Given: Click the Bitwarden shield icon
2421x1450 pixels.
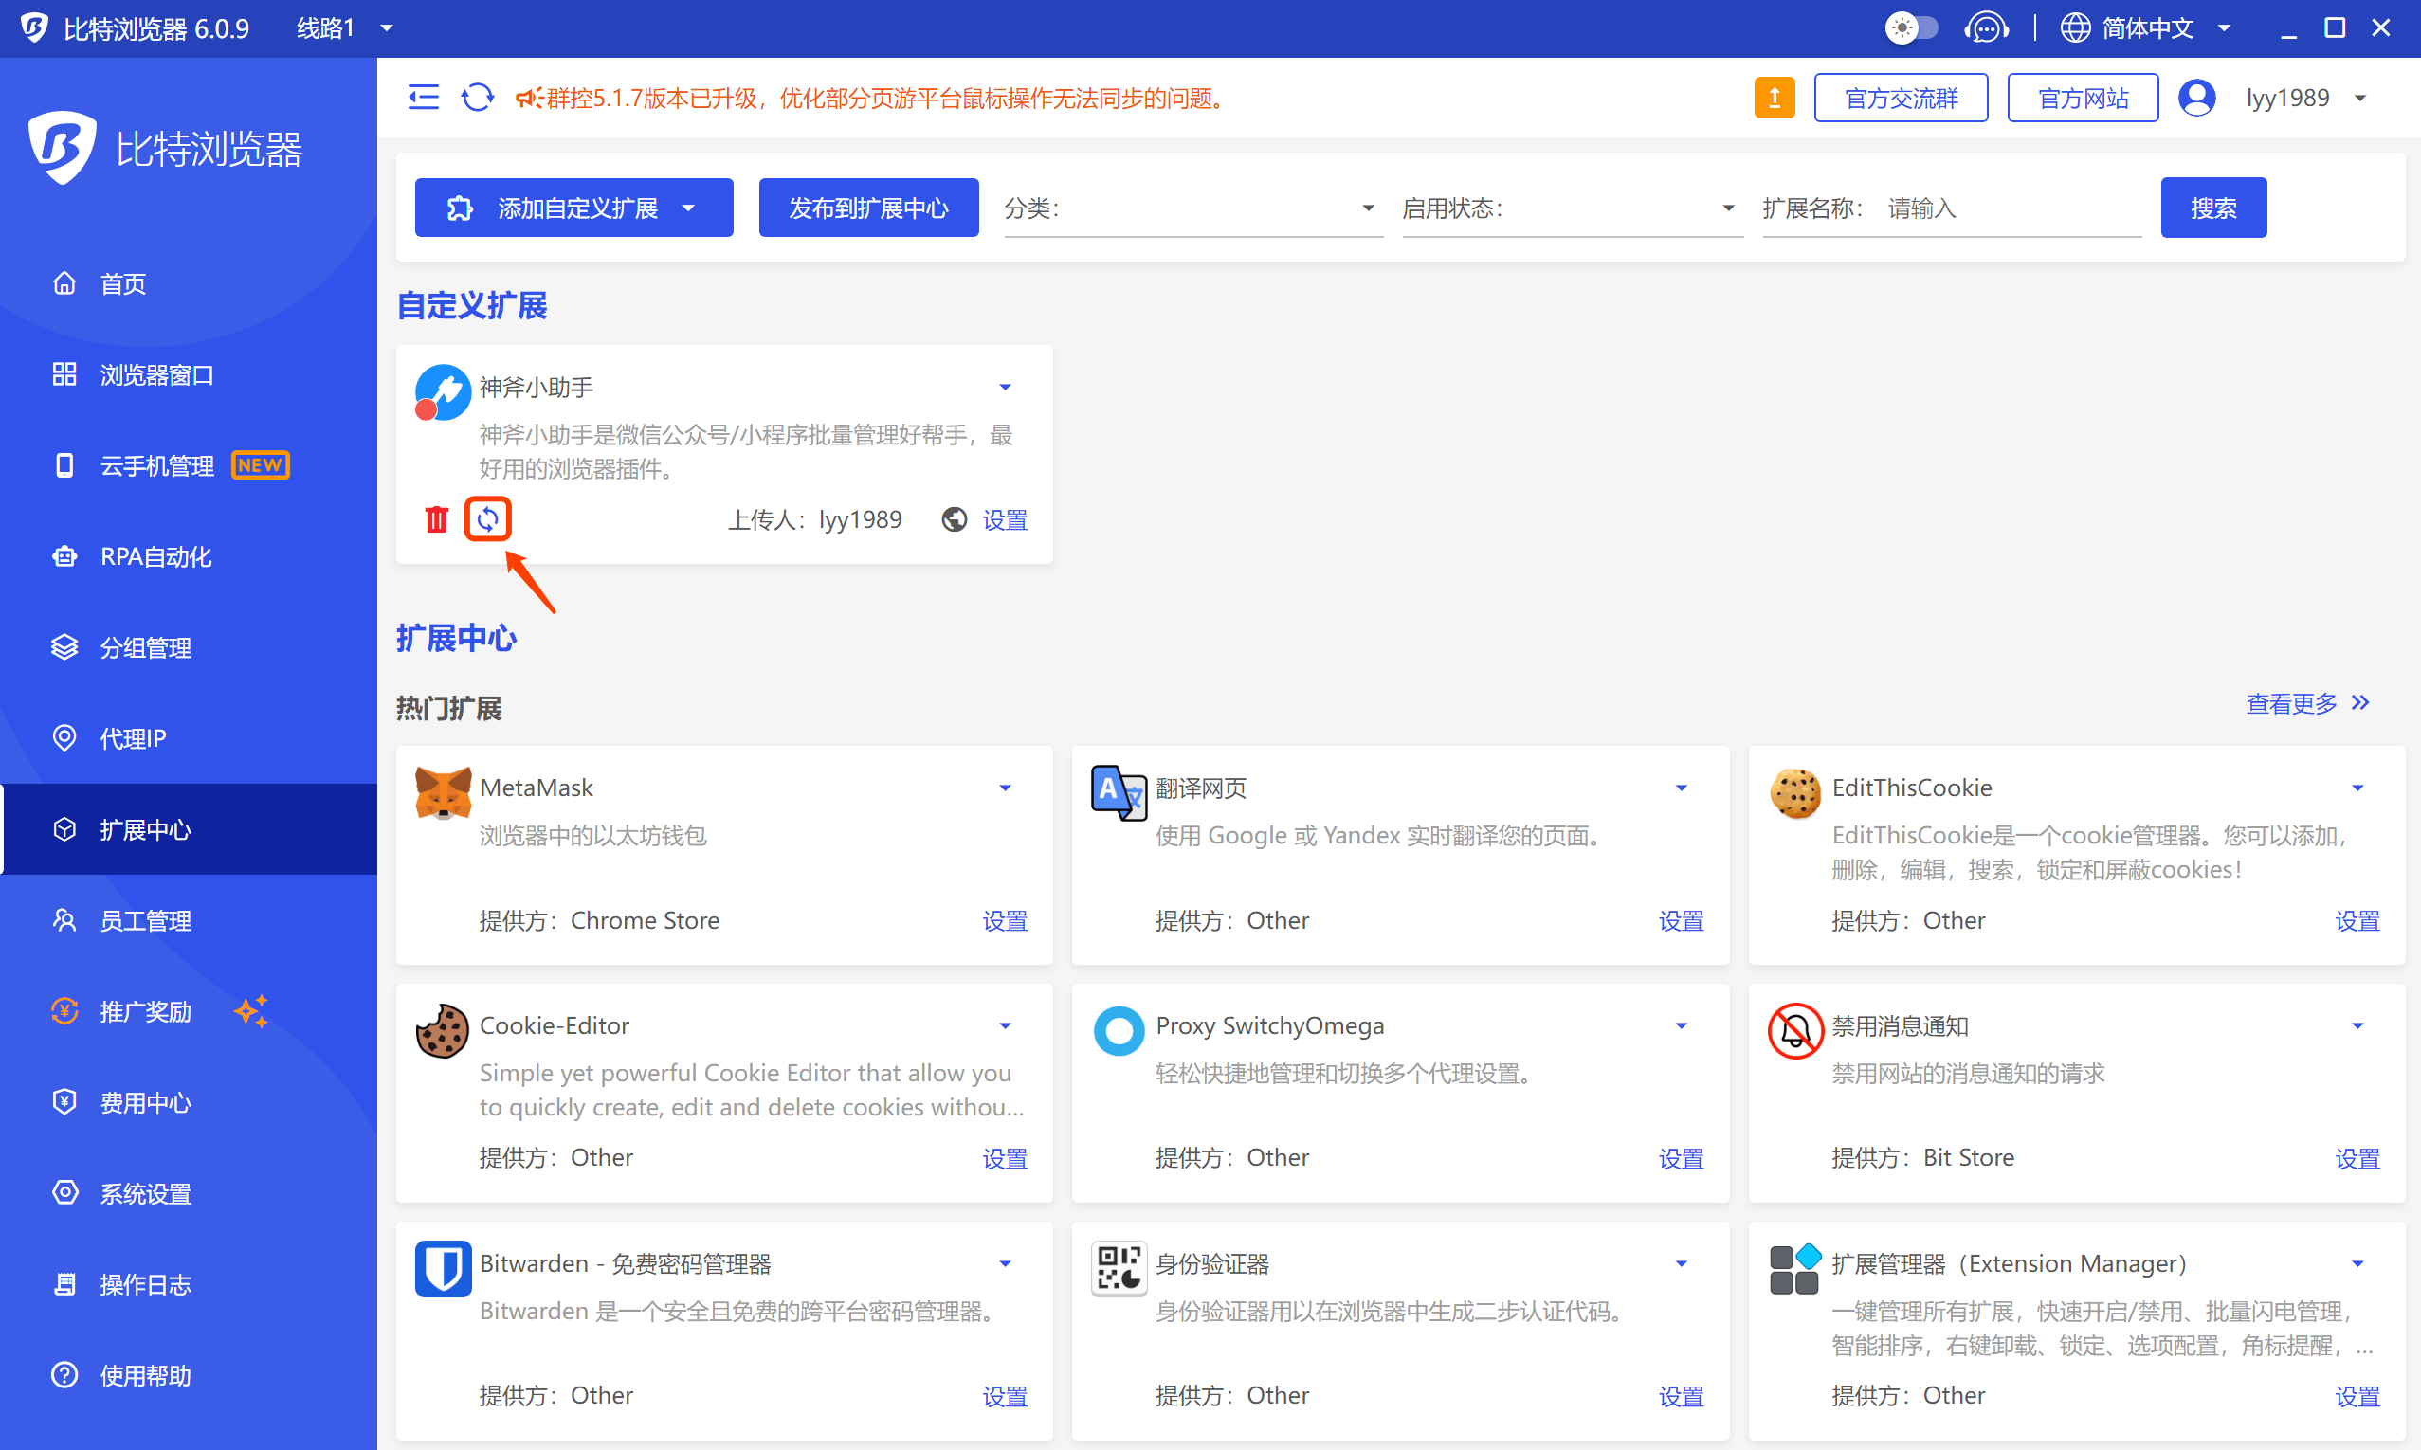Looking at the screenshot, I should tap(443, 1268).
